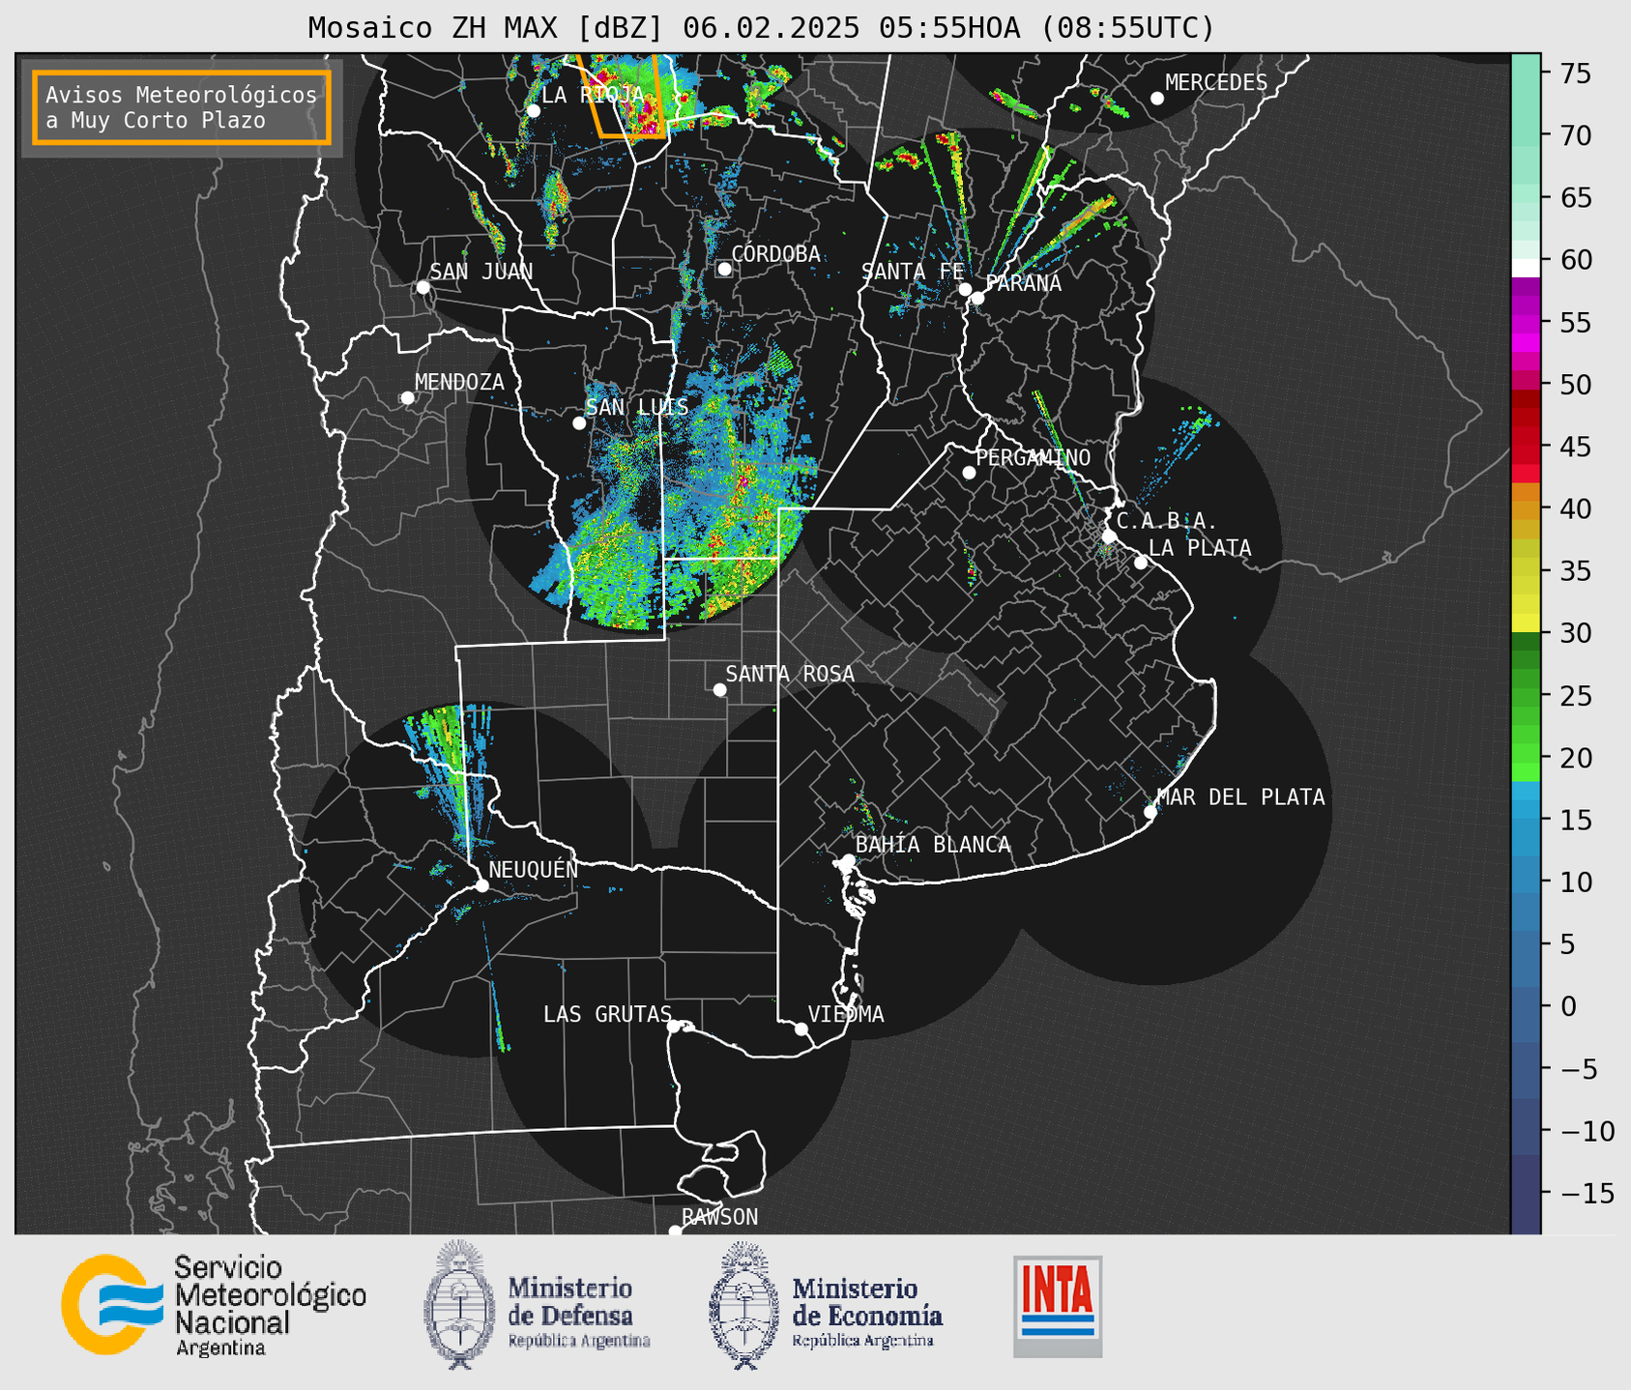Click the VIEDMA city marker dot

(801, 1028)
